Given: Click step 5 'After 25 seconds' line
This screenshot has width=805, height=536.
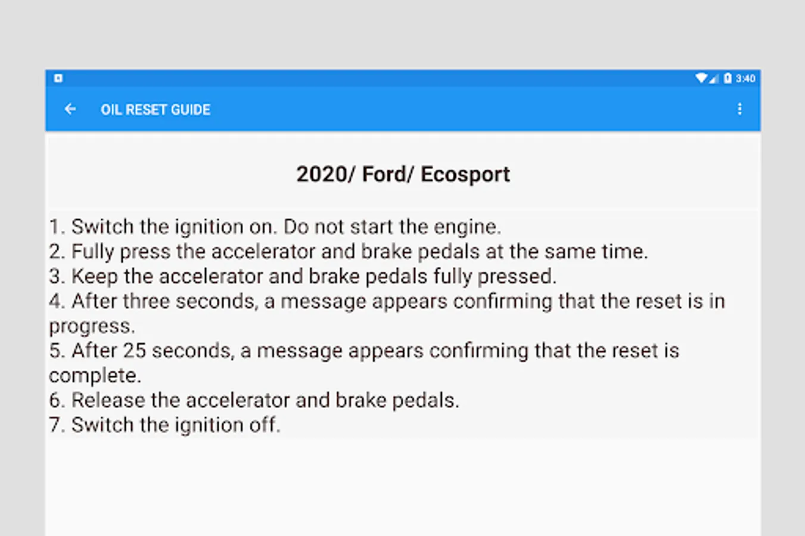Looking at the screenshot, I should pyautogui.click(x=363, y=351).
